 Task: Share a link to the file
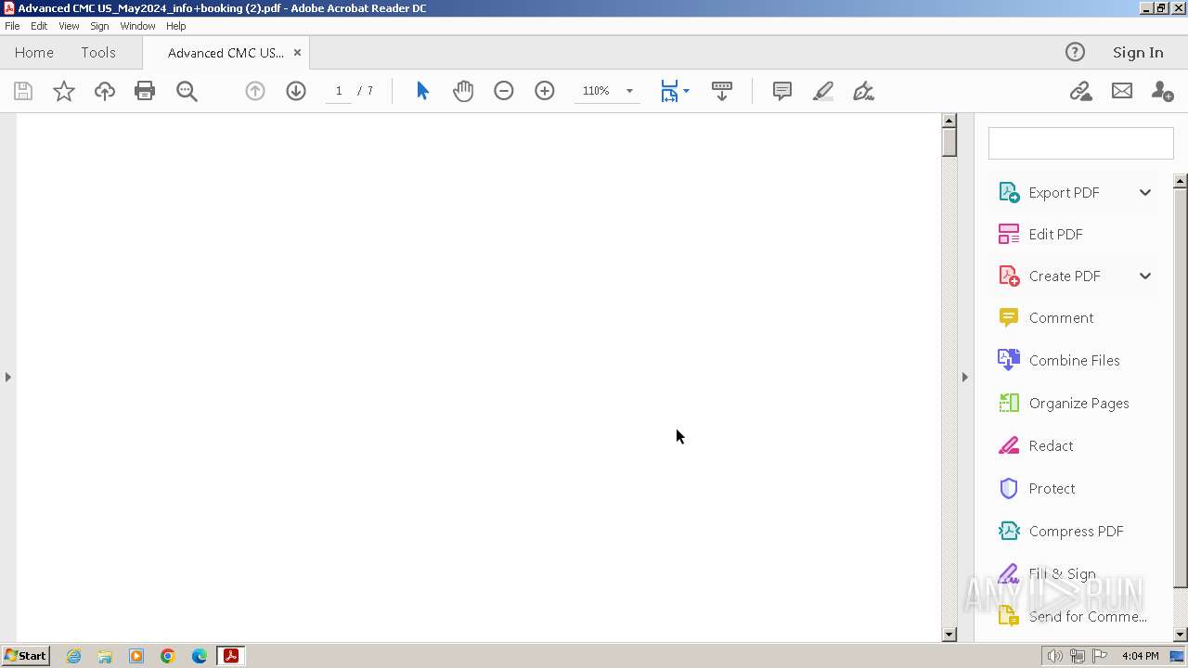pos(1080,91)
